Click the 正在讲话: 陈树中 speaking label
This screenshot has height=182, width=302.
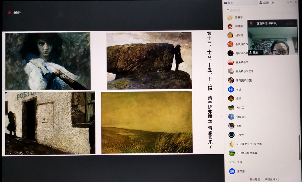[267, 24]
